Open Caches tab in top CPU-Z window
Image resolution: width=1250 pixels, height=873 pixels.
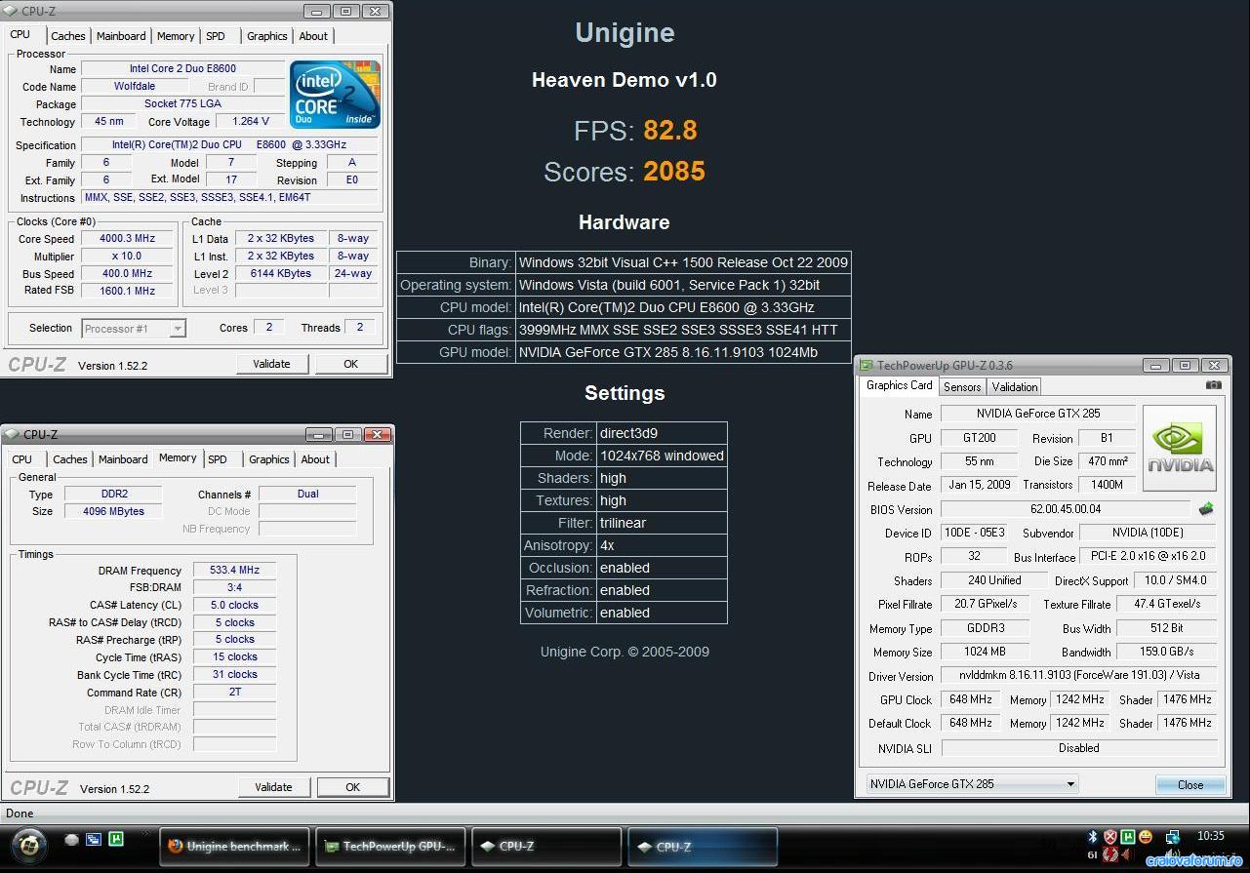[67, 36]
